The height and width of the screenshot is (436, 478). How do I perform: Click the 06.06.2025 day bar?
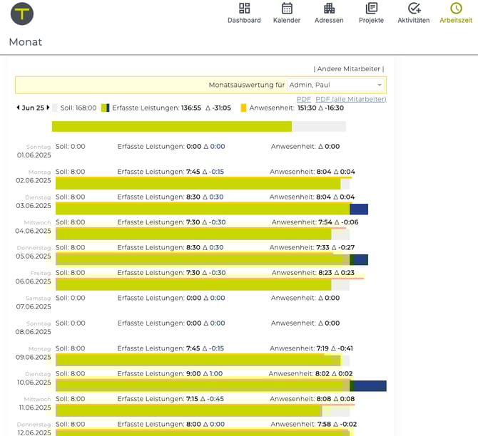coord(203,285)
